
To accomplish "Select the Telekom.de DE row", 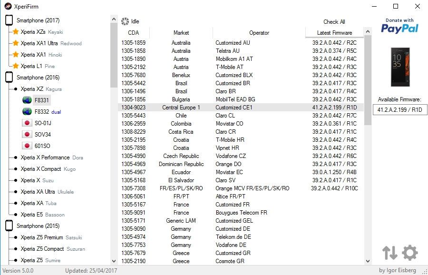I will point(241,237).
